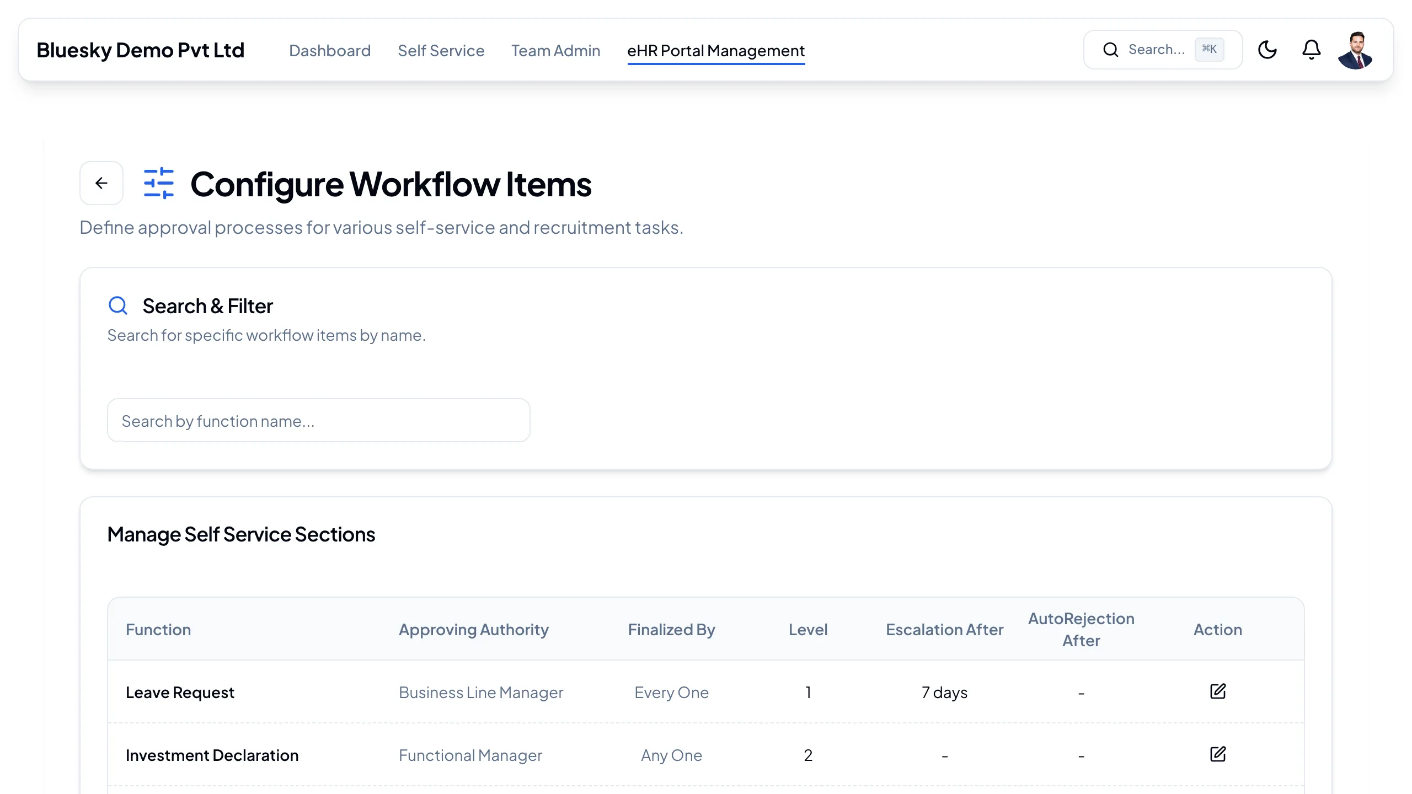Click the Every One cell
Viewport: 1412px width, 794px height.
pyautogui.click(x=672, y=693)
